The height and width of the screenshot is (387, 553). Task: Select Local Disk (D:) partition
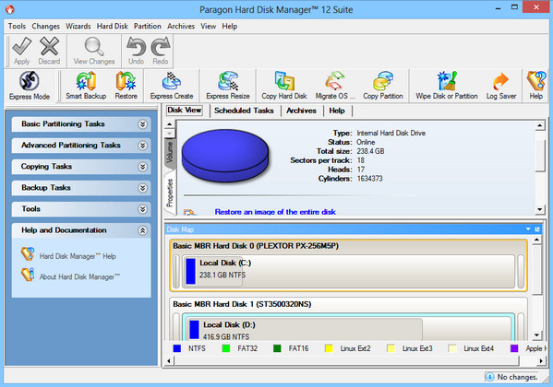348,328
